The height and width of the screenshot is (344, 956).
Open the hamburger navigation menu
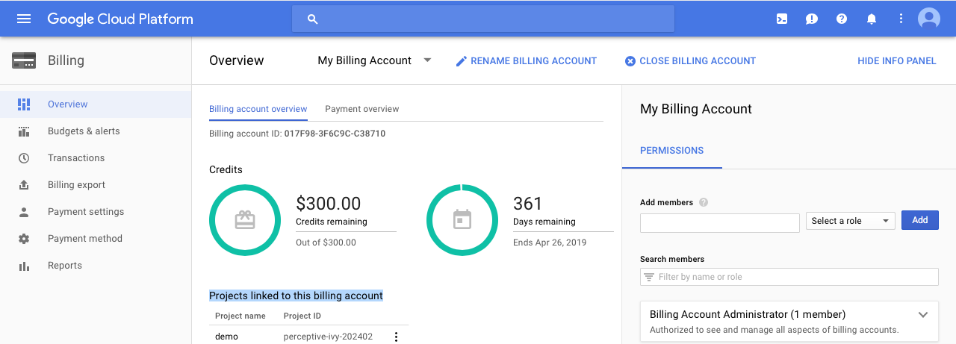coord(24,19)
